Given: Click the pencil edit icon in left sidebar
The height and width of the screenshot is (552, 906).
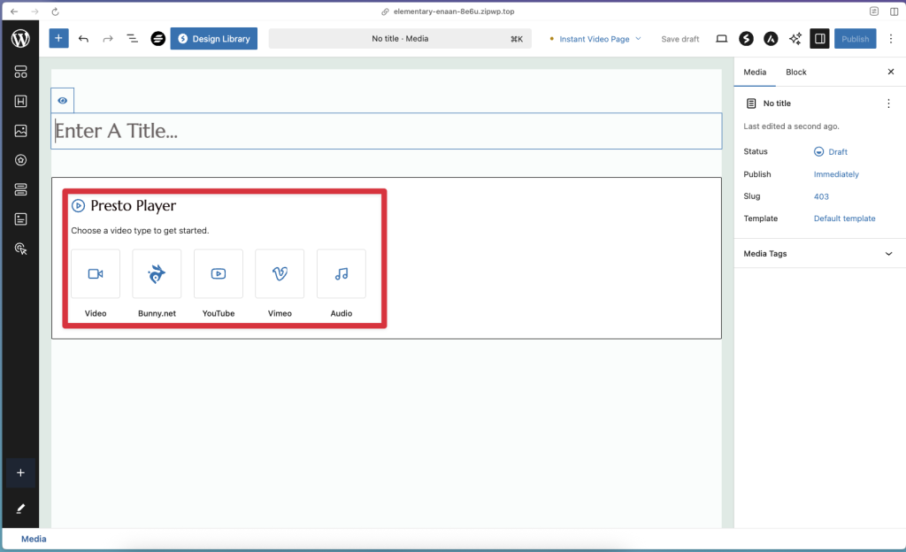Looking at the screenshot, I should [x=21, y=509].
